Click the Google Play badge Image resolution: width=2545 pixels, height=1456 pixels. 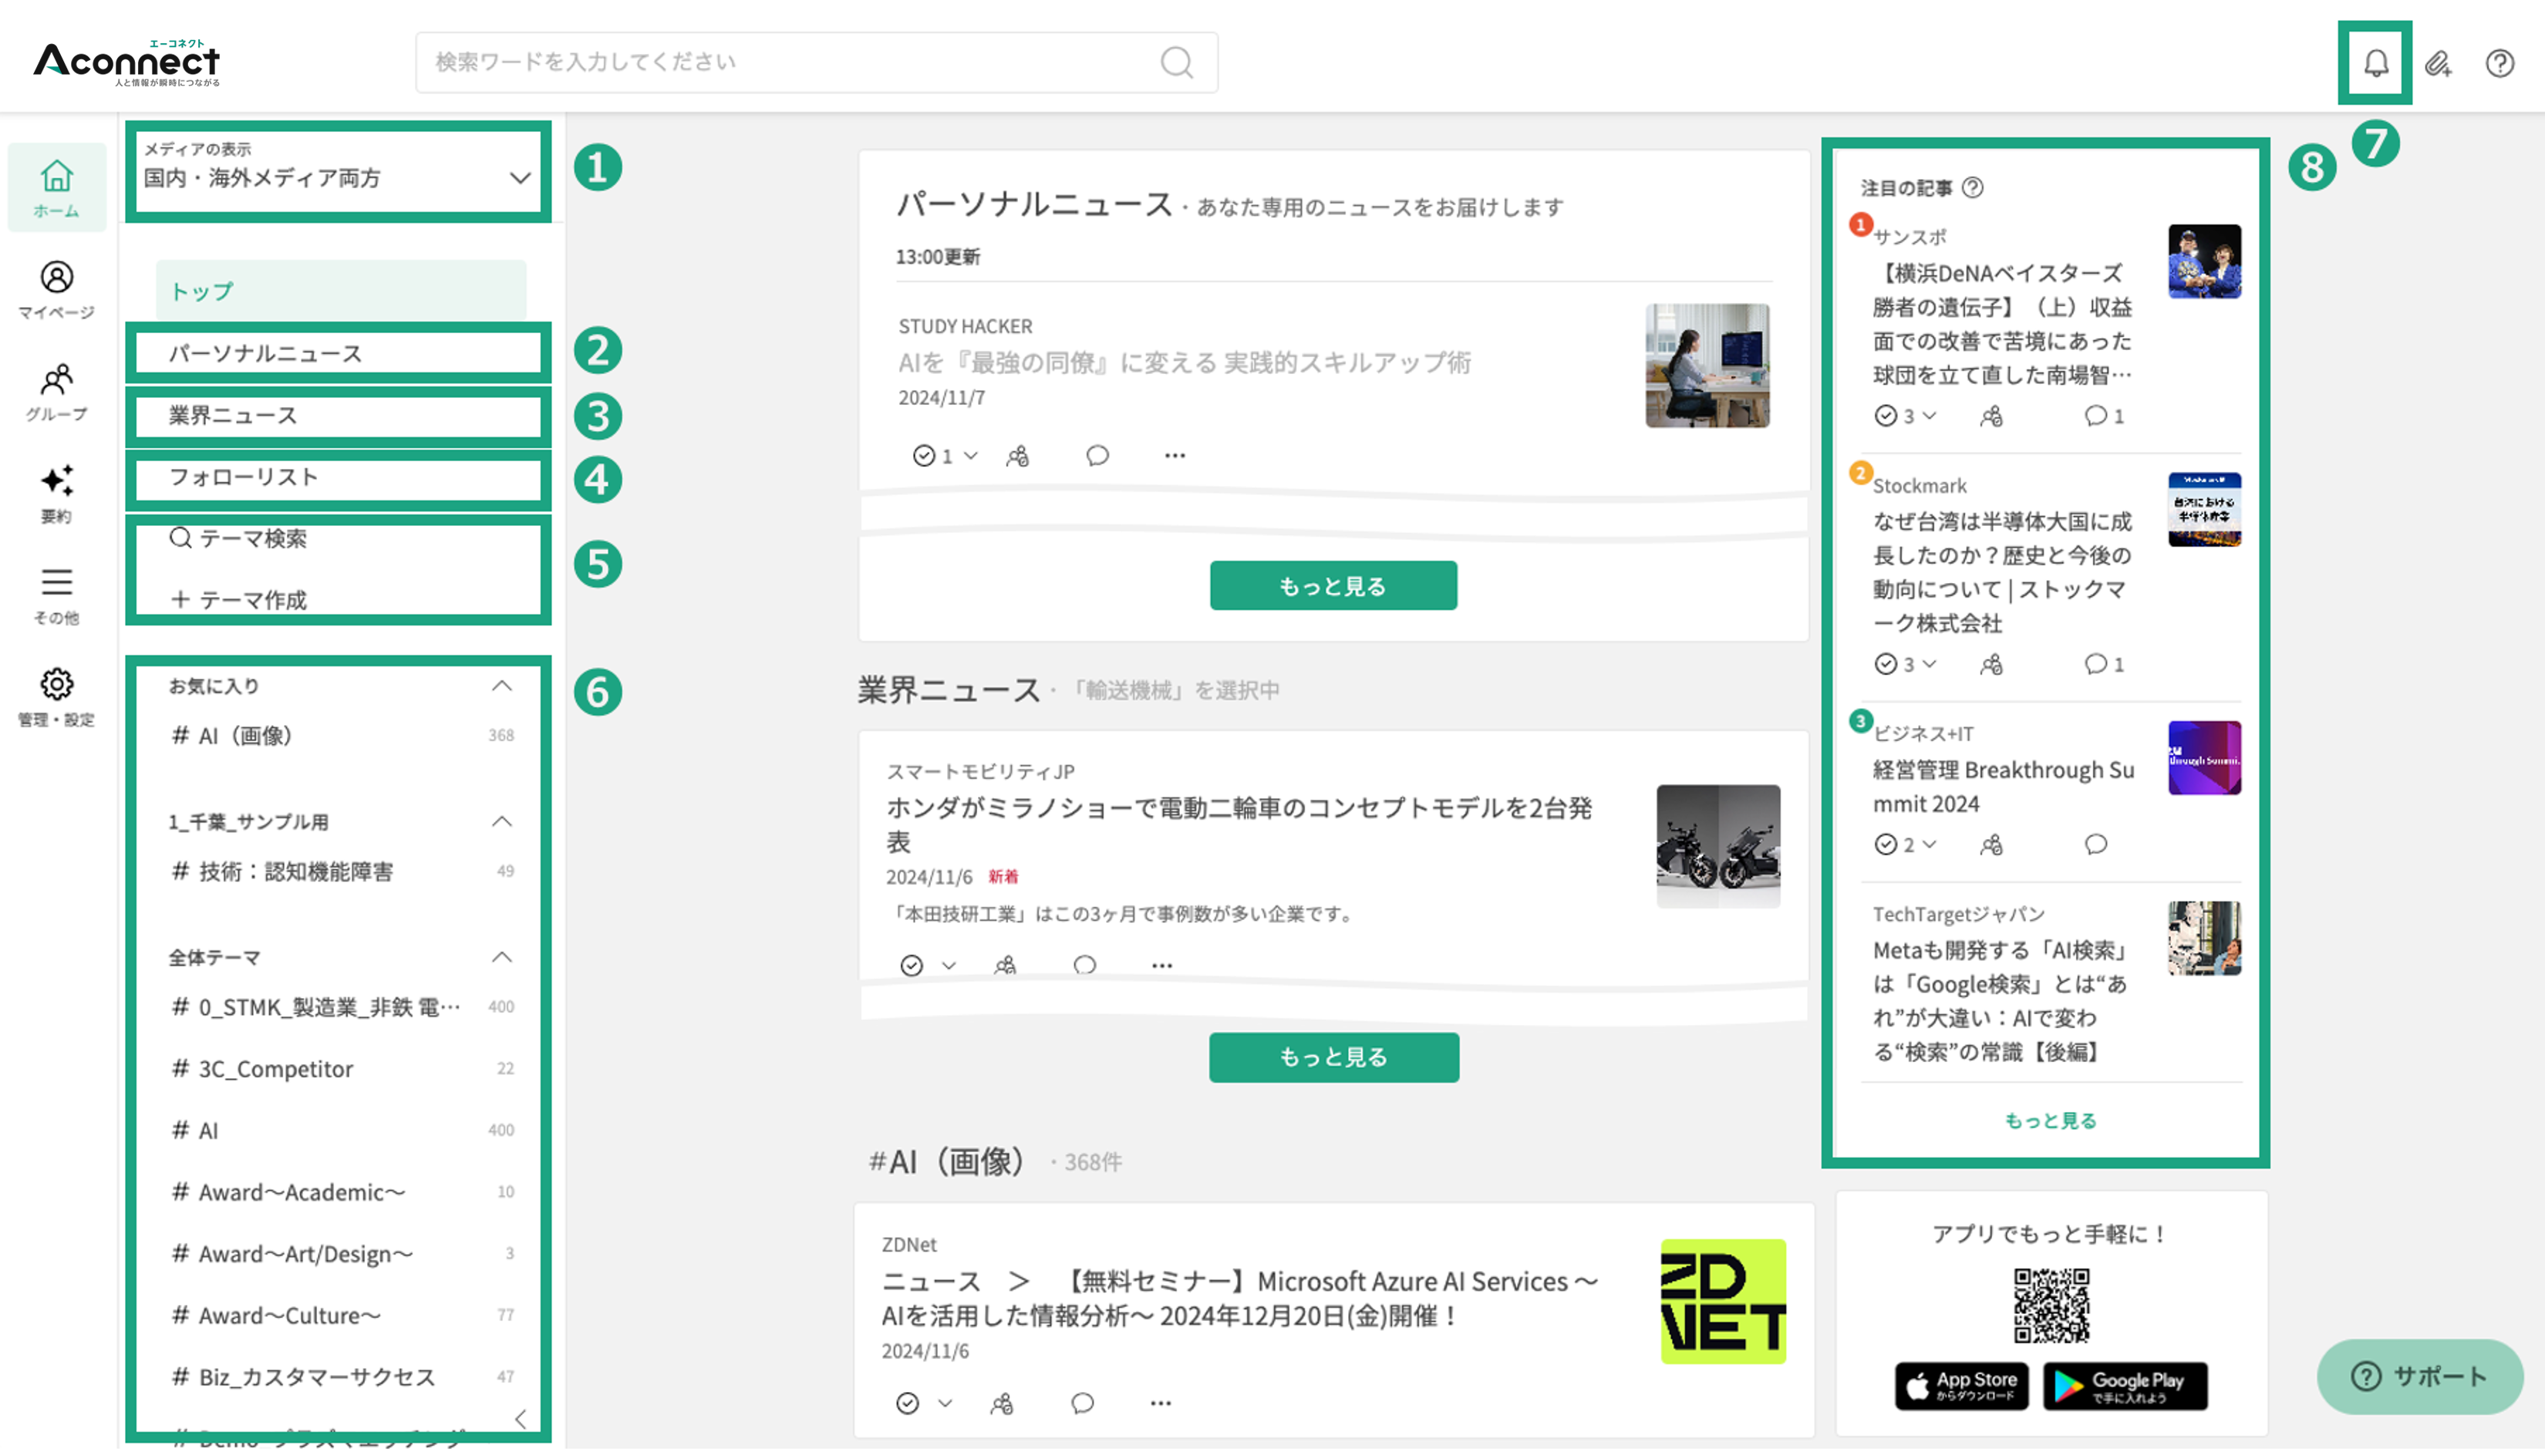click(x=2124, y=1386)
